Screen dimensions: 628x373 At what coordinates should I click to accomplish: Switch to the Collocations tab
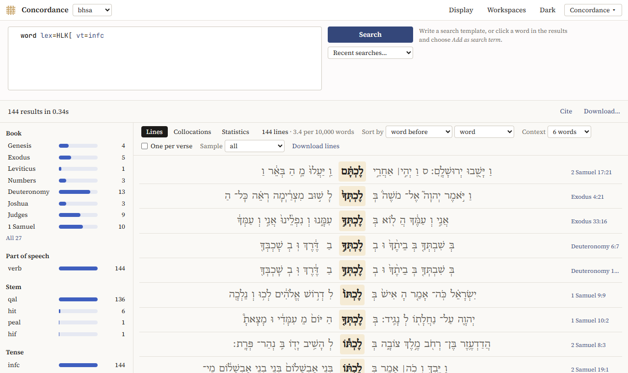click(x=192, y=132)
